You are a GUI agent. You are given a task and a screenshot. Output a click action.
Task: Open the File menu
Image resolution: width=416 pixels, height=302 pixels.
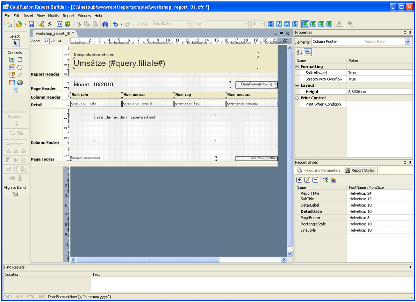(x=7, y=16)
